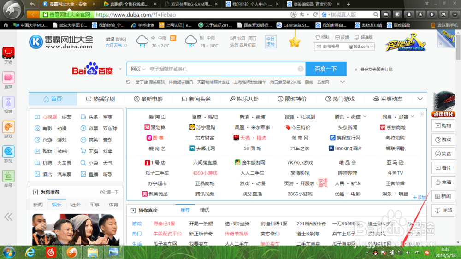Switch to 精选 tab in 猜你喜欢
461x259 pixels.
pyautogui.click(x=205, y=210)
